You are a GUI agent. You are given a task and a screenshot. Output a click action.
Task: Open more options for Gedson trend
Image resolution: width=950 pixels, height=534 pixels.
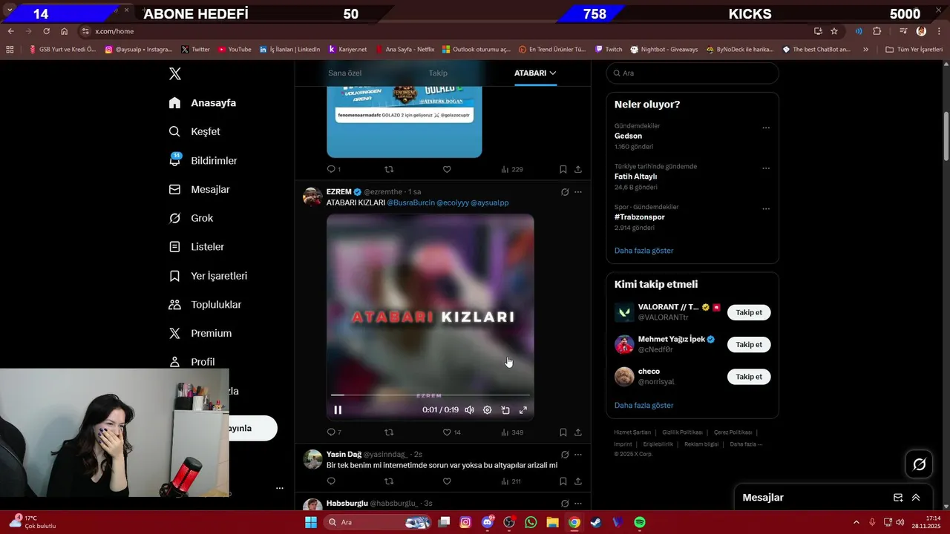[766, 128]
